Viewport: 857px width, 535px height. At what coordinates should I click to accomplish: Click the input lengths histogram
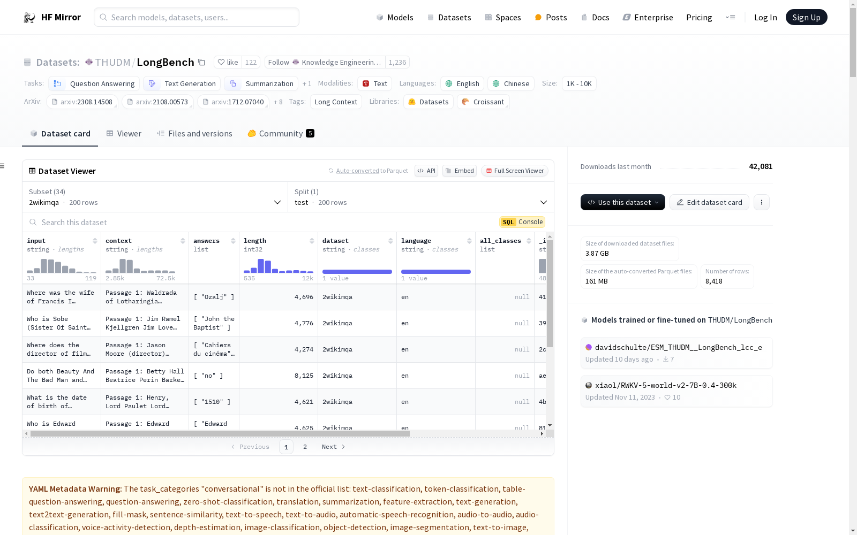(x=62, y=266)
